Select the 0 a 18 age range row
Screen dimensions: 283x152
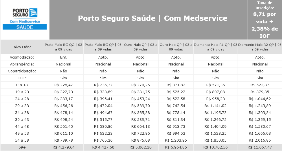click(141, 85)
